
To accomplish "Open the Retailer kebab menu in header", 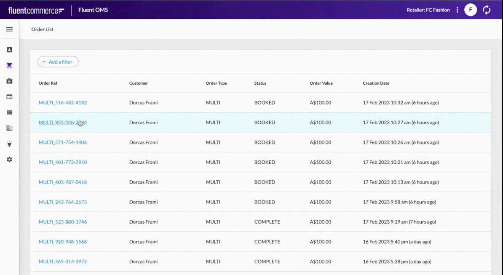I will tap(457, 10).
